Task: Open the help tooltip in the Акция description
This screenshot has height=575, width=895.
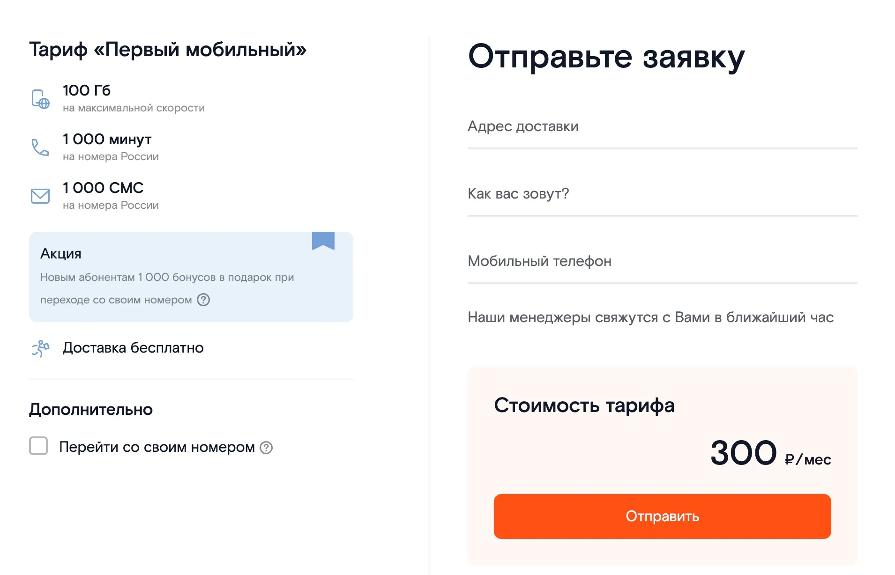Action: pyautogui.click(x=203, y=300)
